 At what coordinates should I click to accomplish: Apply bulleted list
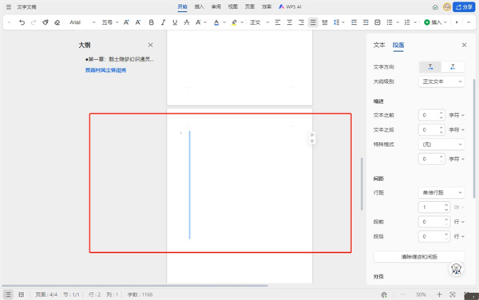click(390, 22)
